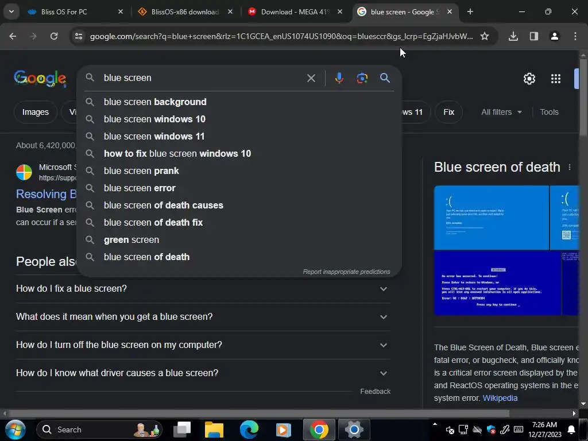This screenshot has width=588, height=441.
Task: Open Wikipedia link in knowledge panel
Action: [x=500, y=399]
